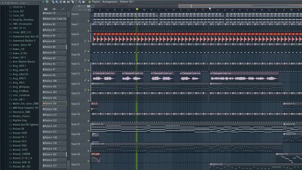The width and height of the screenshot is (302, 170).
Task: Click the note icon on Track 9 header
Action: tap(85, 51)
